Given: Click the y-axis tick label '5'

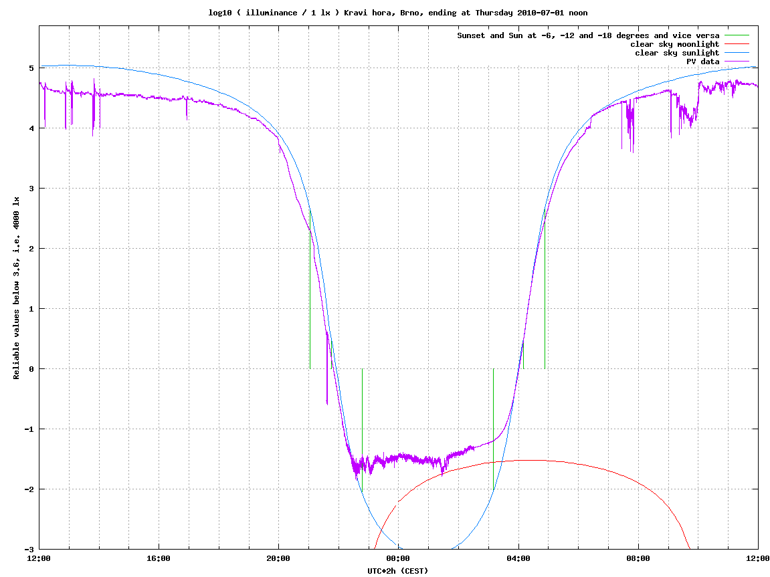Looking at the screenshot, I should [32, 68].
